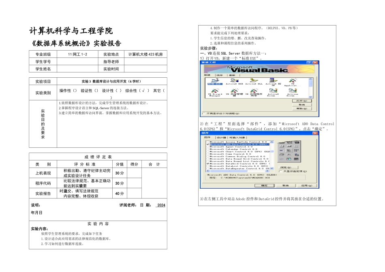Click the text 实验3 数据库设计与应用开发（6学时）

[111, 81]
